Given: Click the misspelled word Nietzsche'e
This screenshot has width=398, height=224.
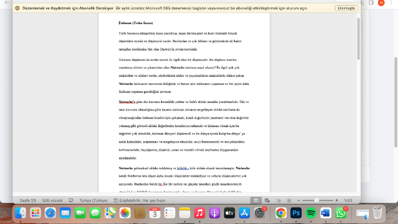Looking at the screenshot, I should [x=127, y=102].
